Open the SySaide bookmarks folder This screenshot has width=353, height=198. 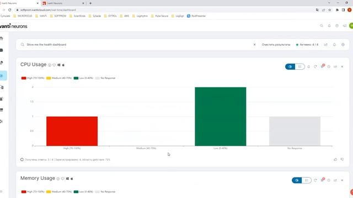(95, 16)
